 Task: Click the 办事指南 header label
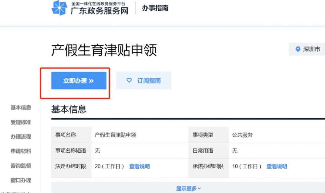pyautogui.click(x=155, y=8)
